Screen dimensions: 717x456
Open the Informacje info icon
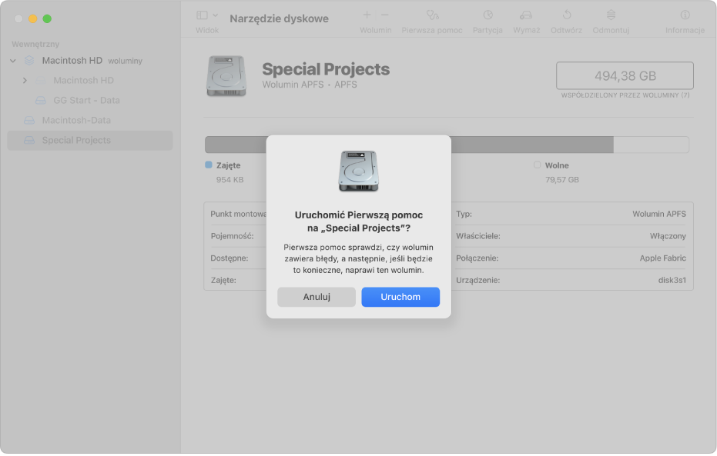pyautogui.click(x=685, y=15)
